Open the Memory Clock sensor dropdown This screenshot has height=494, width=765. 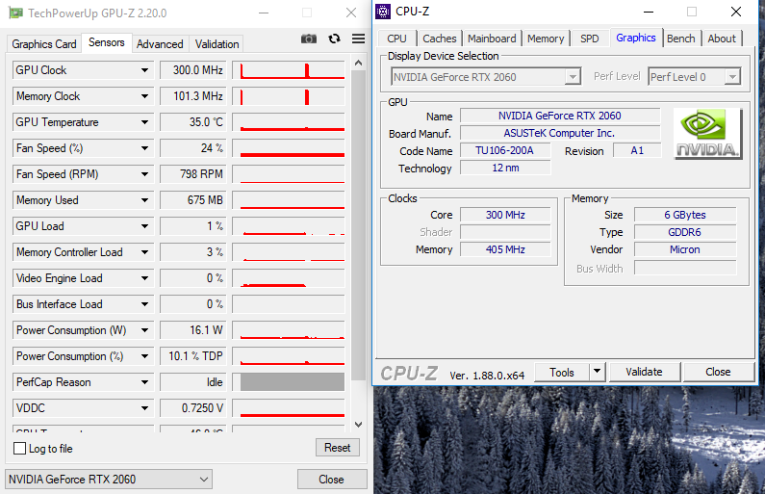pyautogui.click(x=144, y=96)
